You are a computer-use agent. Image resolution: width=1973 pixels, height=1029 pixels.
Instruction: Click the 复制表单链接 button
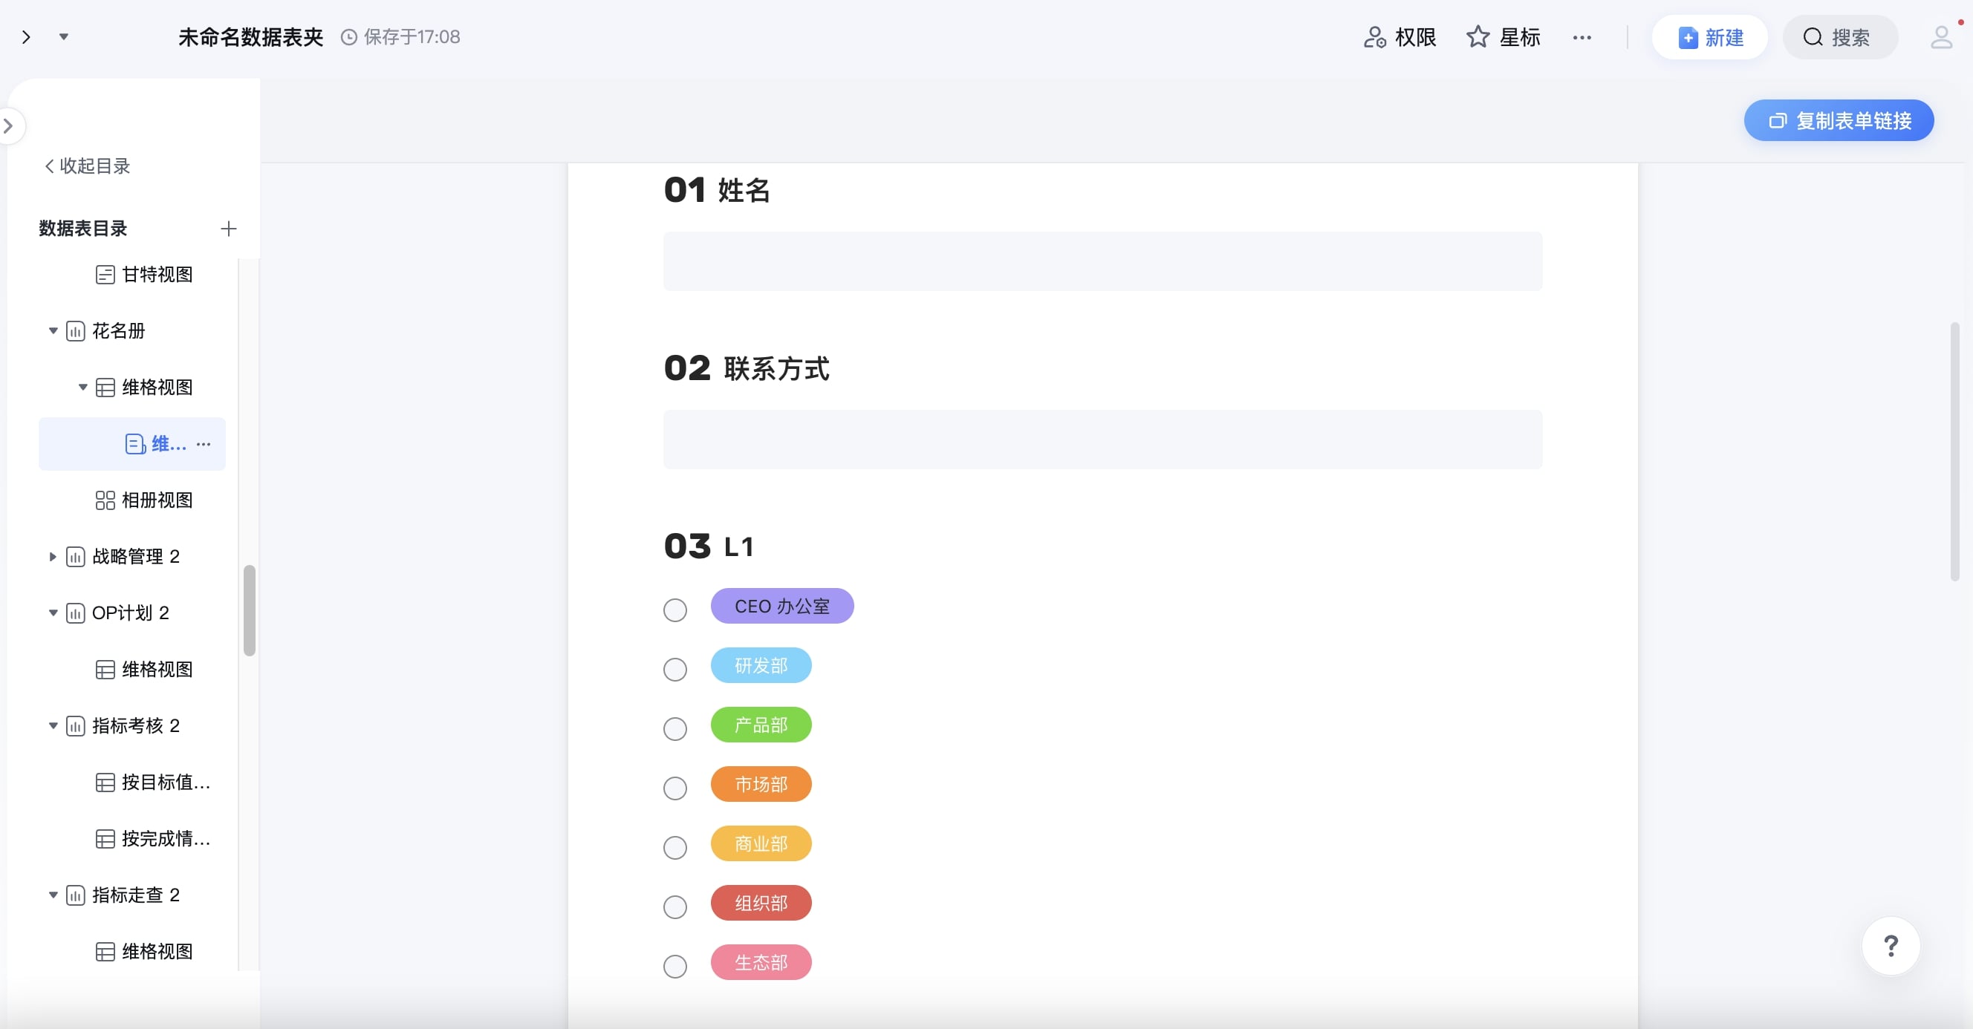pyautogui.click(x=1839, y=121)
